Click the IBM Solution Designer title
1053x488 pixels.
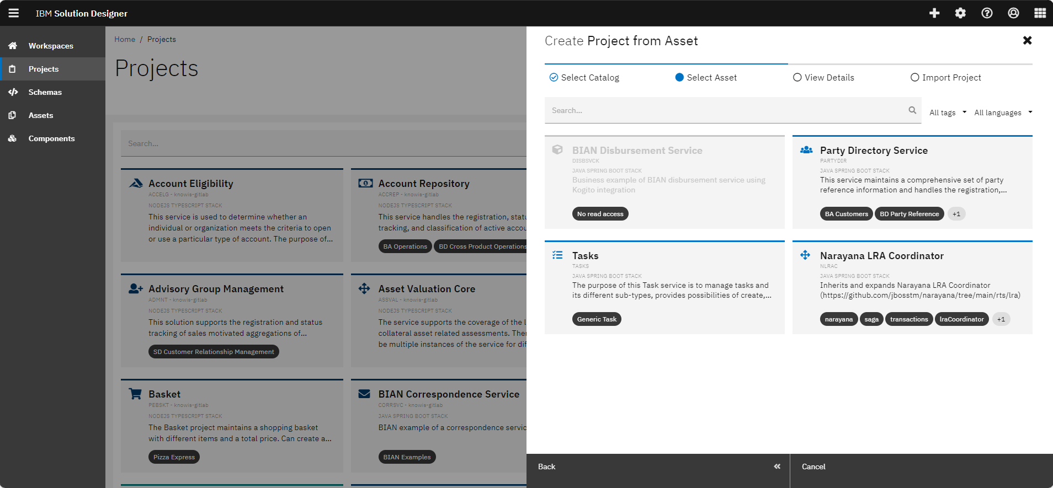point(82,13)
